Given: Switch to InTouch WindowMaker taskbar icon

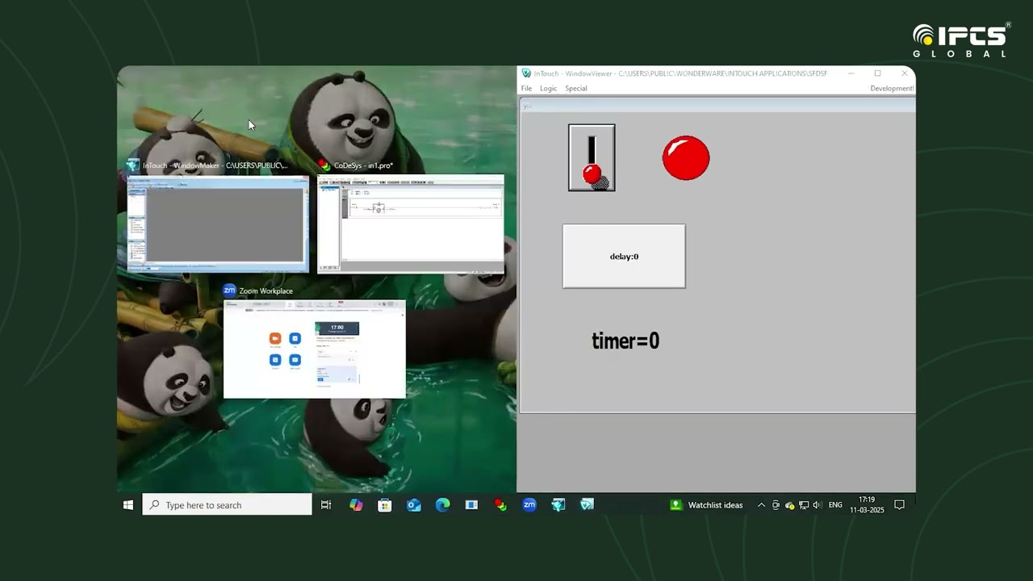Looking at the screenshot, I should pos(558,505).
